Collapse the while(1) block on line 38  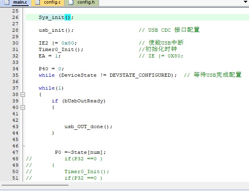(23, 94)
